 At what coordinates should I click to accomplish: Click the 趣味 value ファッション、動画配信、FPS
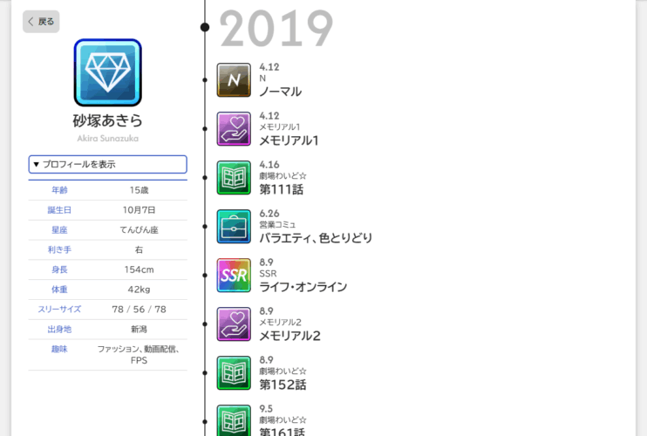pos(139,355)
